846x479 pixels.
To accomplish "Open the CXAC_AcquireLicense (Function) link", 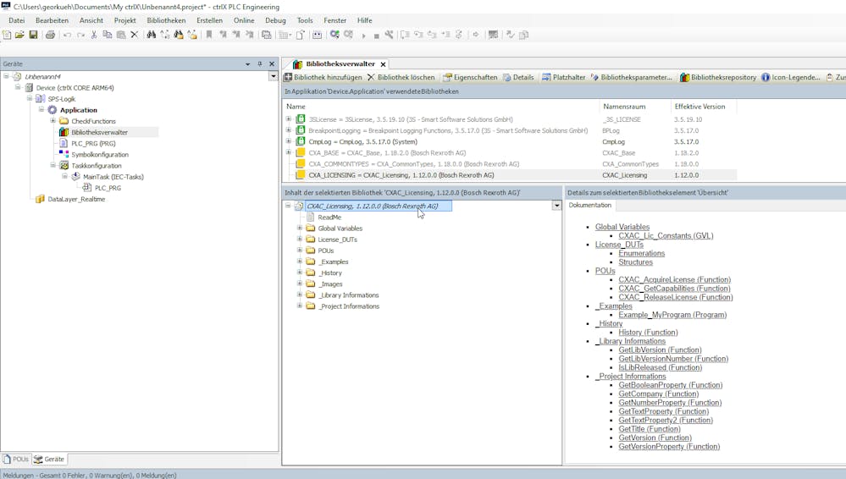I will point(674,279).
